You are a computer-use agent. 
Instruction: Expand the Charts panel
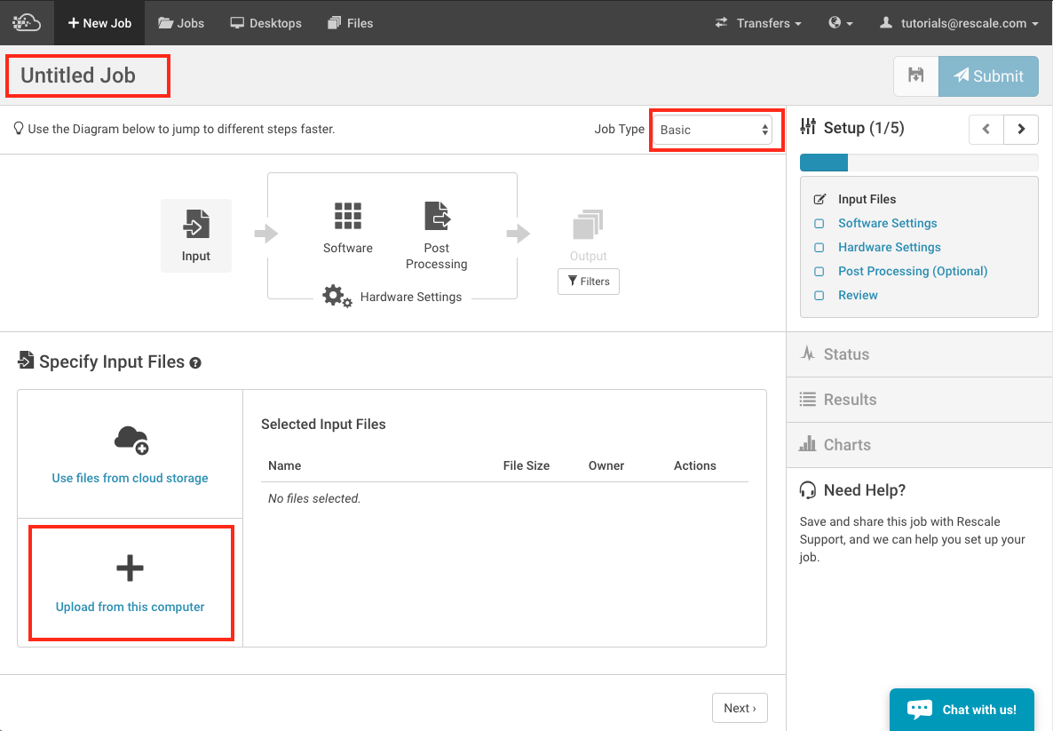919,445
